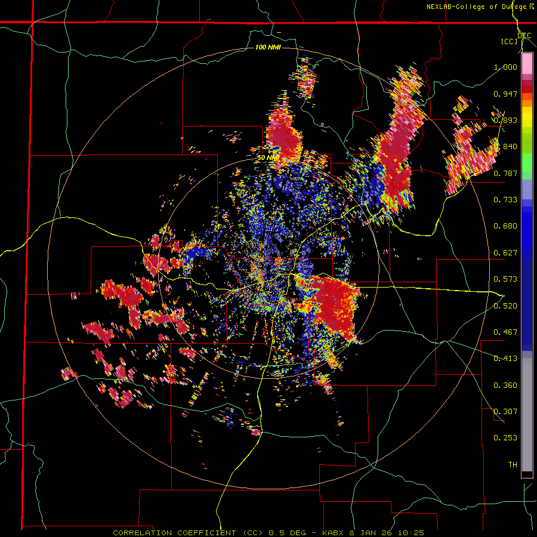Click the 50 NMI range ring label

[268, 158]
